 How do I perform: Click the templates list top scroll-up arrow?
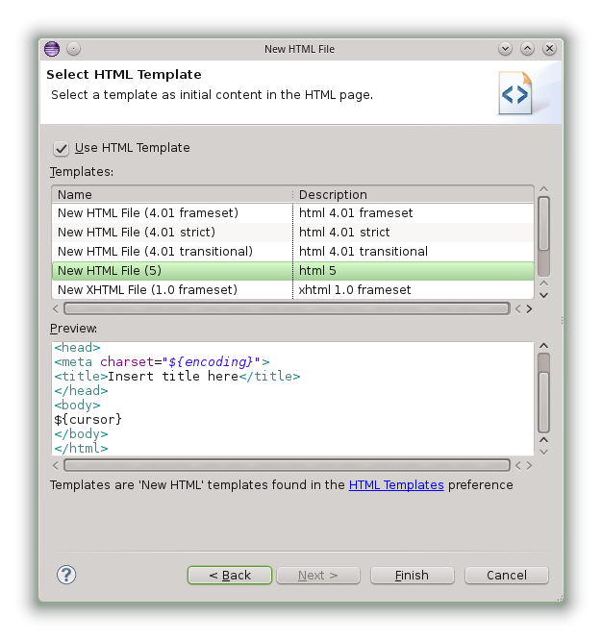(x=543, y=189)
